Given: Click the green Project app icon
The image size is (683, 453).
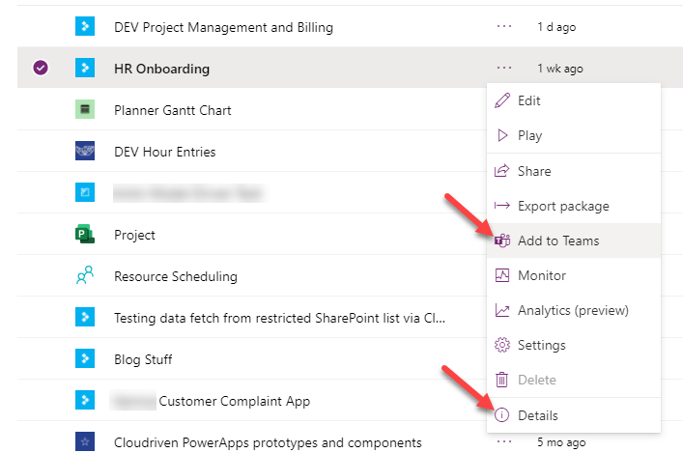Looking at the screenshot, I should coord(85,235).
